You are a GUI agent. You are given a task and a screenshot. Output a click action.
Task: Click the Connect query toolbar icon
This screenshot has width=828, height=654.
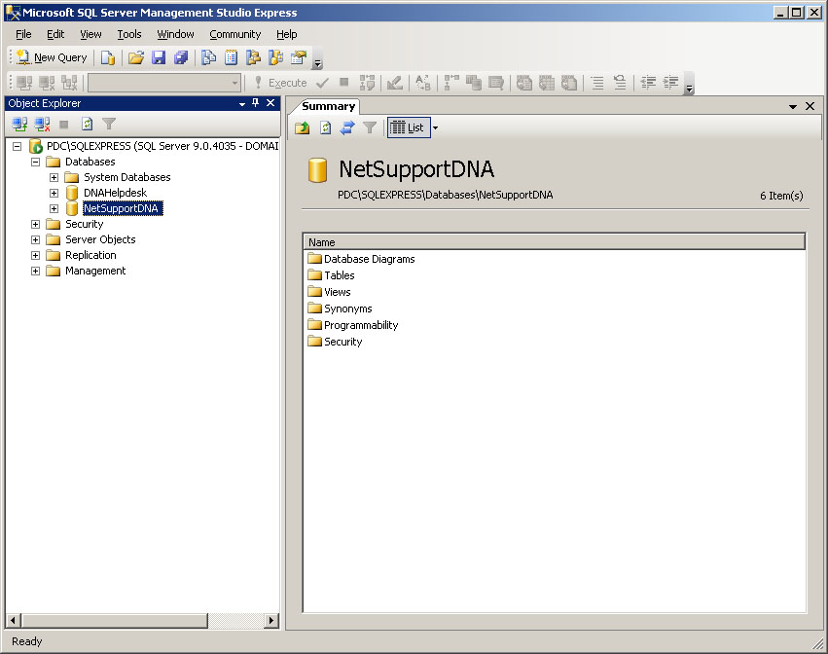point(24,83)
